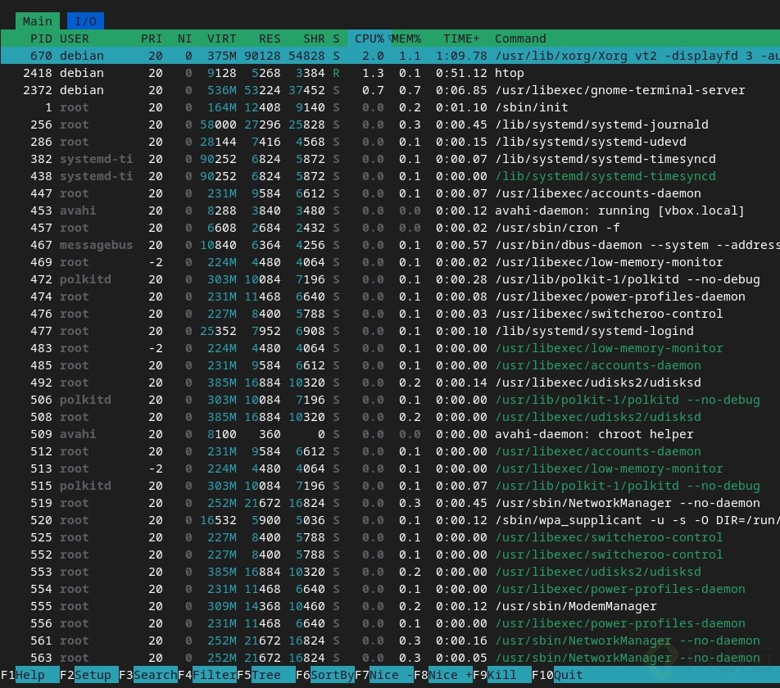Select low-memory-monitor thread row PID 483
The height and width of the screenshot is (688, 780).
pyautogui.click(x=390, y=348)
